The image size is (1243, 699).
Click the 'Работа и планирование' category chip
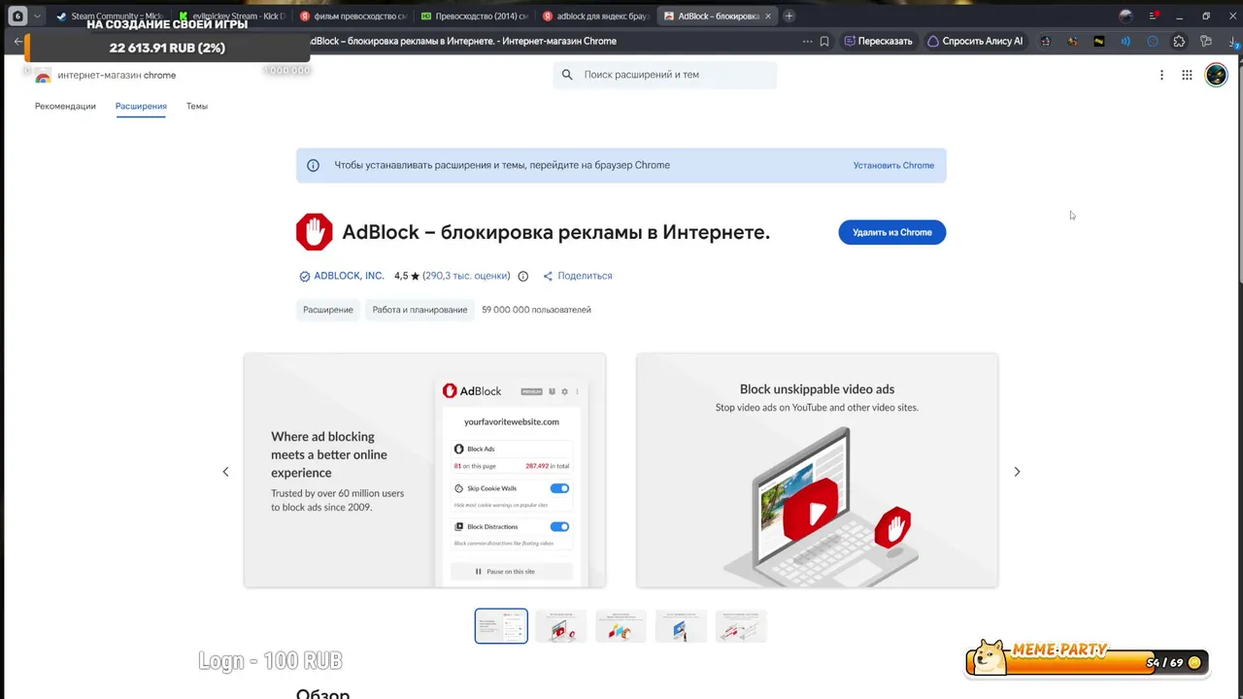(420, 310)
